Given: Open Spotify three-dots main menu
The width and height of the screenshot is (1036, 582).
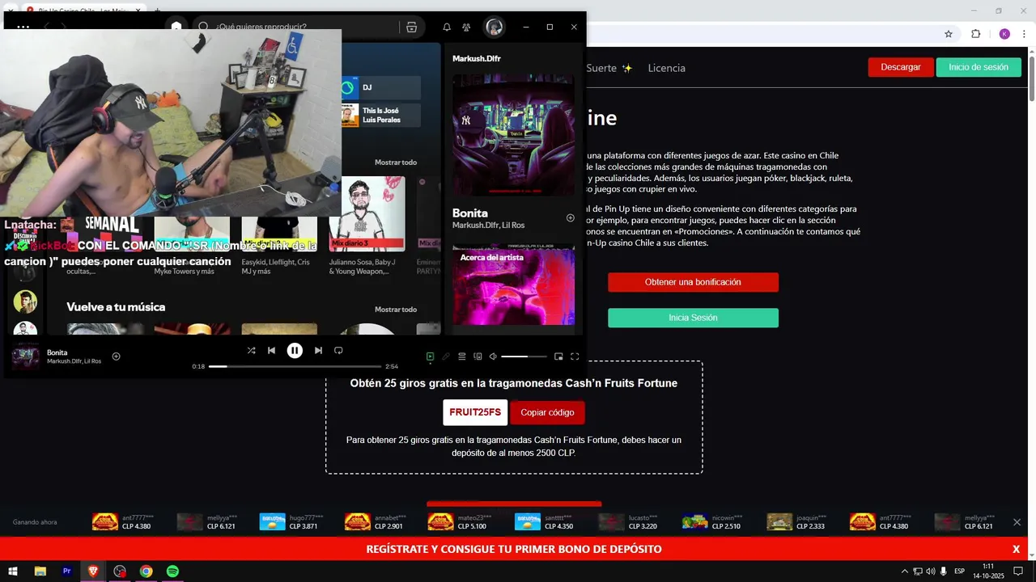Looking at the screenshot, I should coord(23,27).
